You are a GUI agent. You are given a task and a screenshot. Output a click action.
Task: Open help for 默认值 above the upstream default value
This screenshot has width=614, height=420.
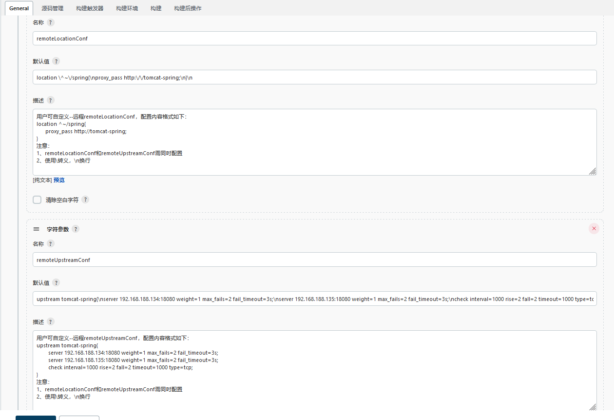tap(56, 283)
